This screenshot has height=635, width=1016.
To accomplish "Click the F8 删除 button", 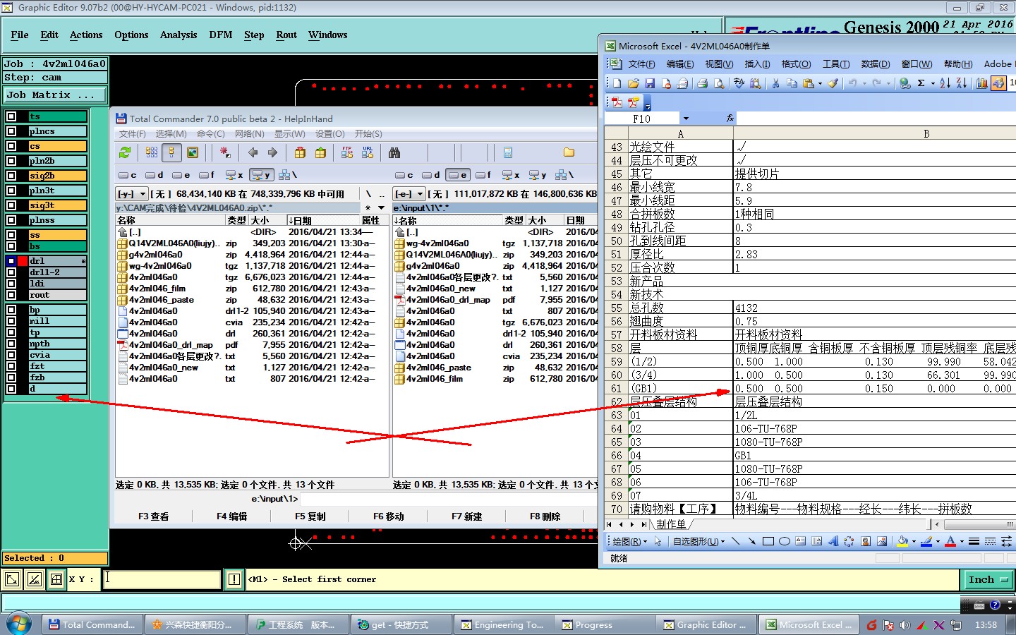I will [545, 516].
